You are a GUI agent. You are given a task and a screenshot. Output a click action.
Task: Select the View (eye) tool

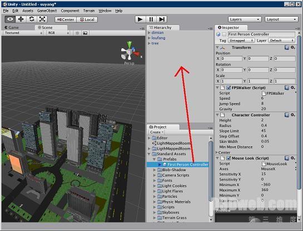(10, 19)
